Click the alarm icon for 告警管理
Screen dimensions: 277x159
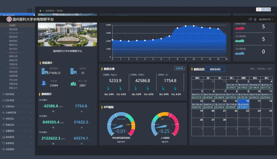tap(4, 131)
